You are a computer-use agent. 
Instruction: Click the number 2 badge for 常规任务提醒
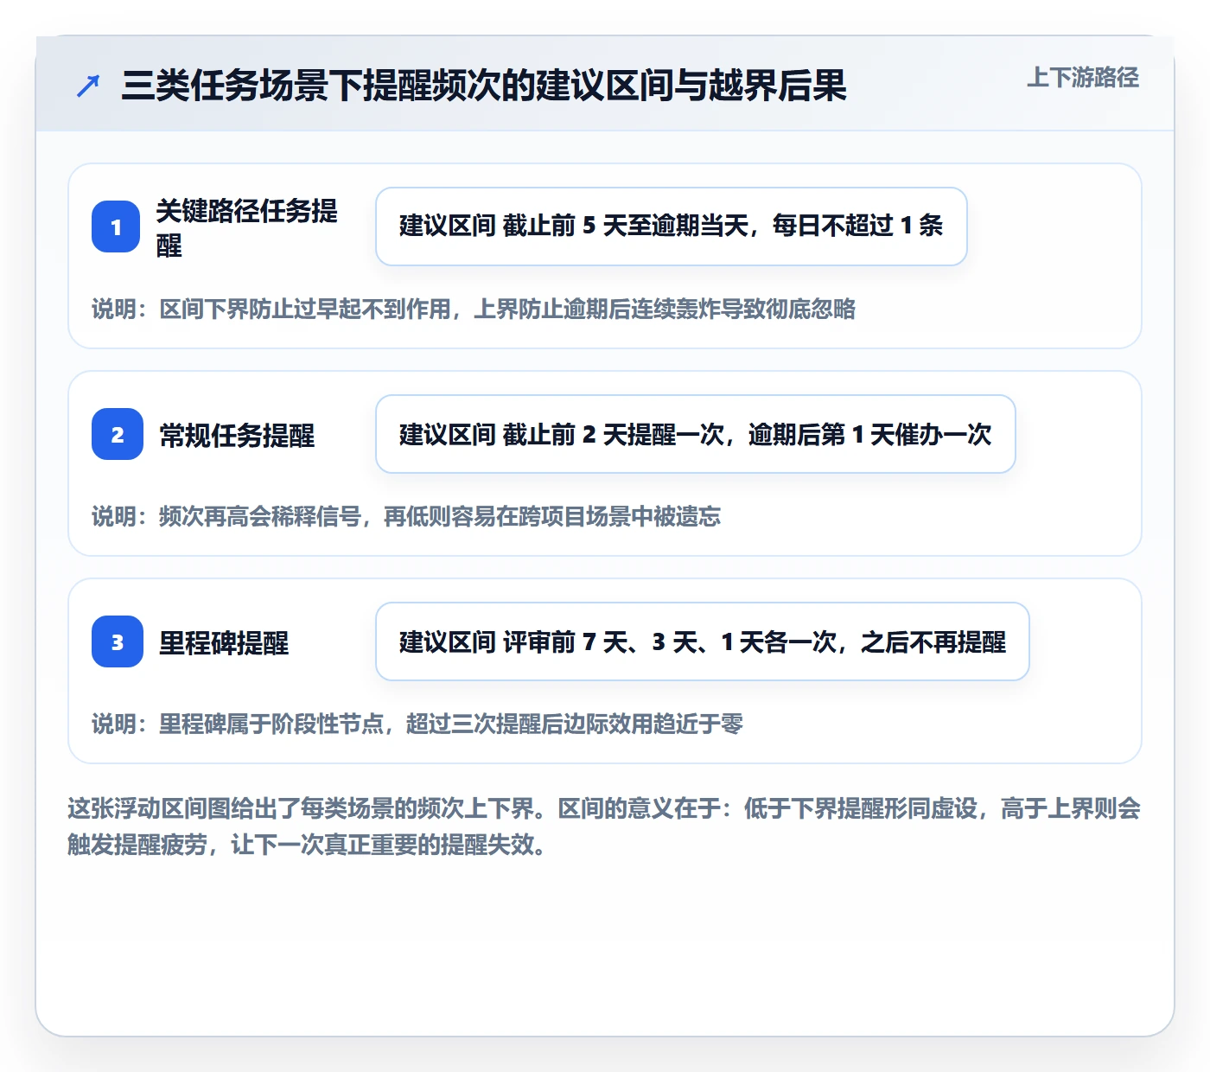(x=118, y=434)
